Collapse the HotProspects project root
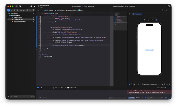Image resolution: width=177 pixels, height=107 pixels. click(x=8, y=14)
